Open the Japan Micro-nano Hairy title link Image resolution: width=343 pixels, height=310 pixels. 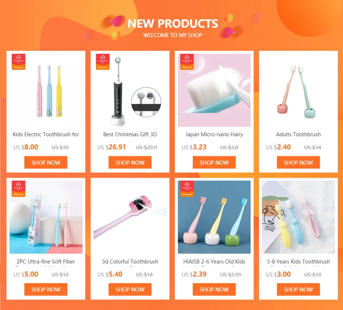point(214,134)
